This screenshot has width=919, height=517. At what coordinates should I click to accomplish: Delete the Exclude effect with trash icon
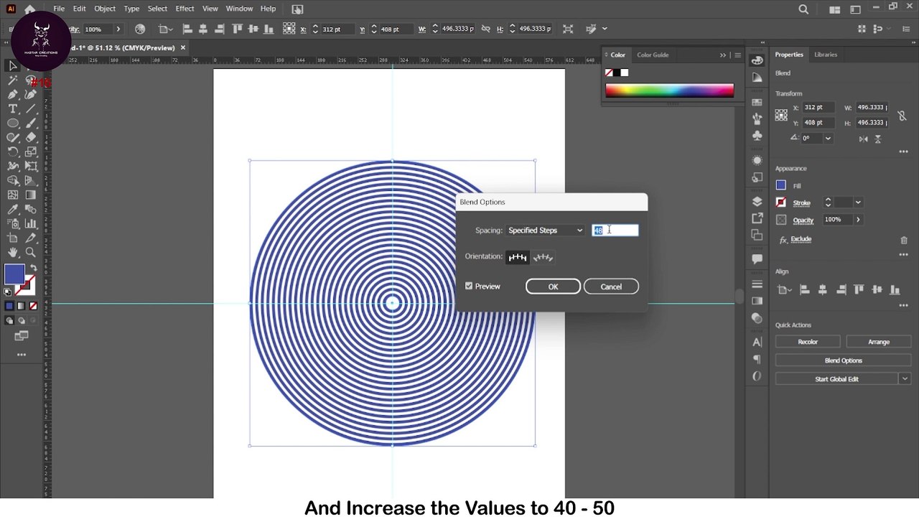(904, 240)
